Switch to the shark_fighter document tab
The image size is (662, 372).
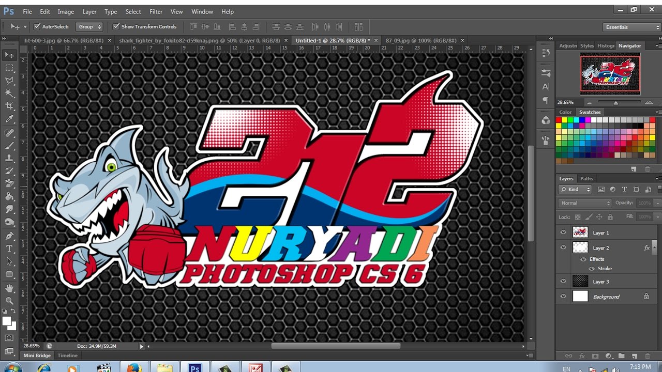click(x=200, y=40)
